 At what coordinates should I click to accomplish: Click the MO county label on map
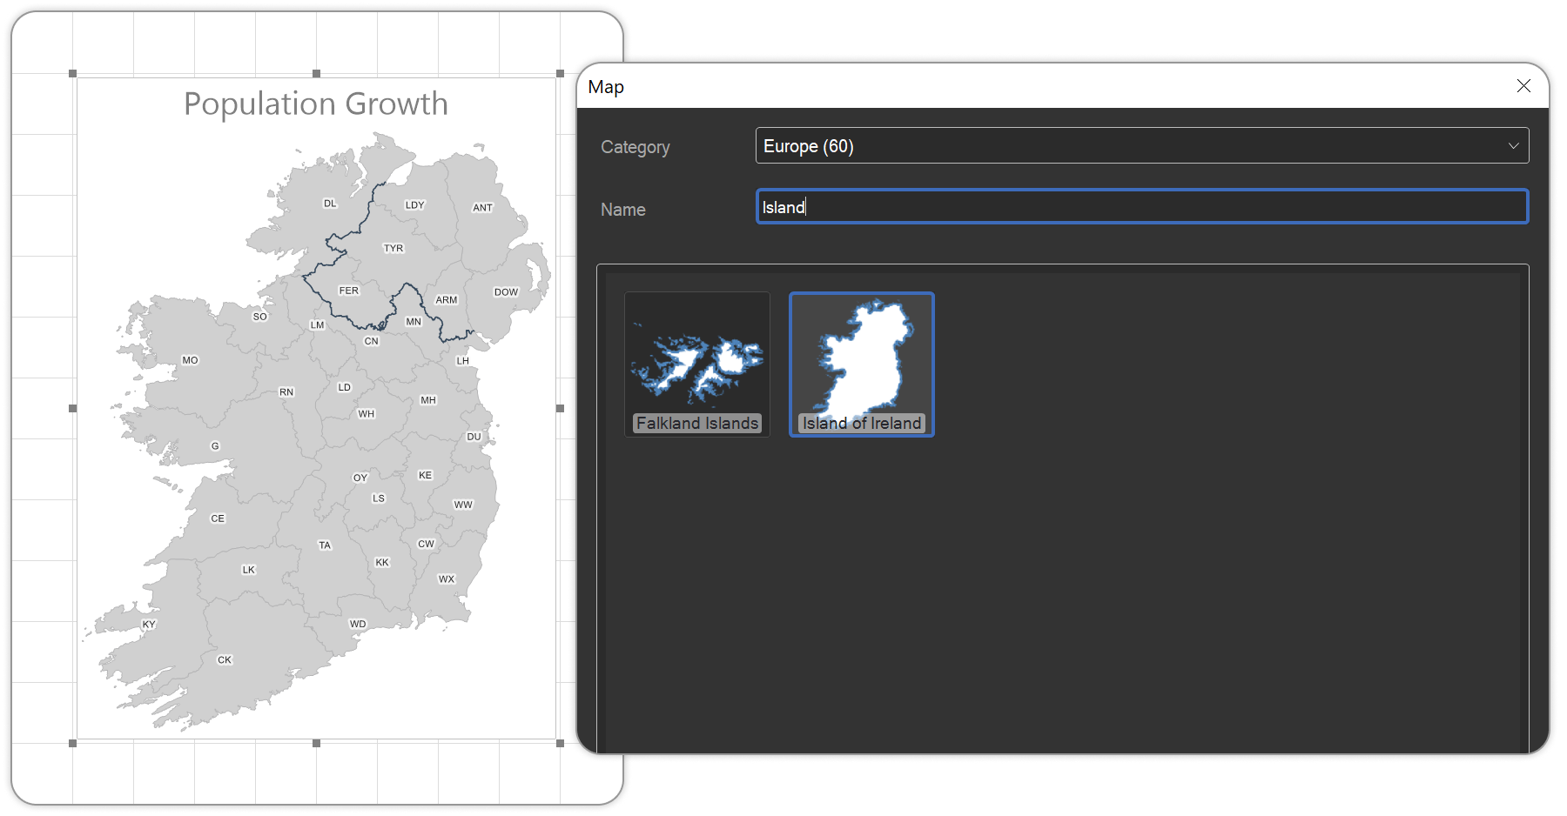coord(190,360)
